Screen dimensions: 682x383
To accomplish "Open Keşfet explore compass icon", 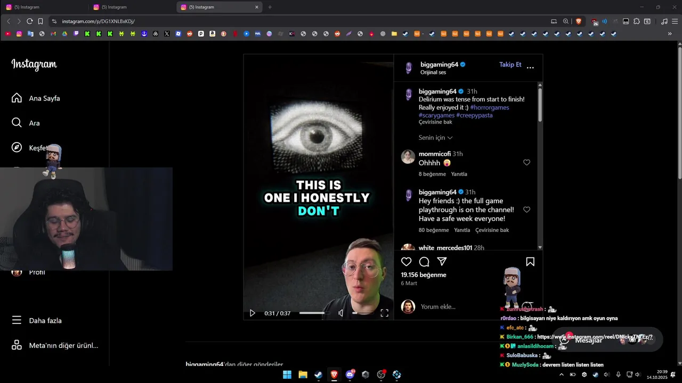I will pos(17,147).
